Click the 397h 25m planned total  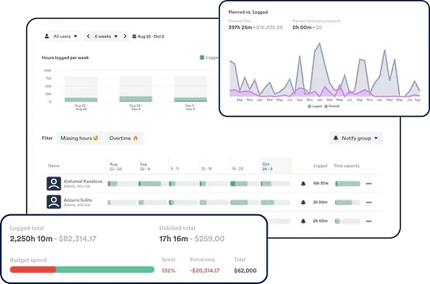click(240, 28)
